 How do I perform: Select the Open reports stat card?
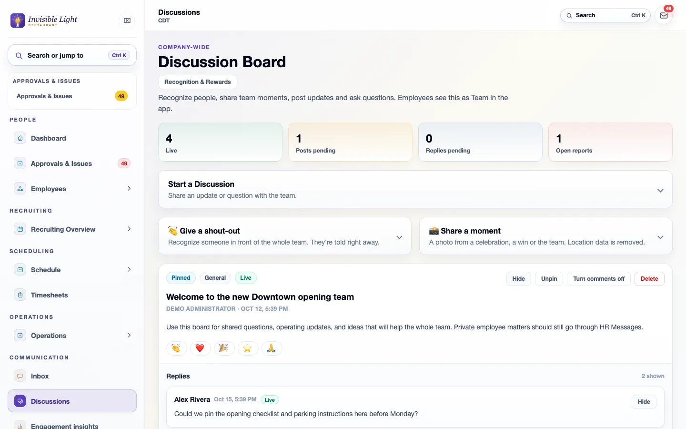(x=610, y=142)
